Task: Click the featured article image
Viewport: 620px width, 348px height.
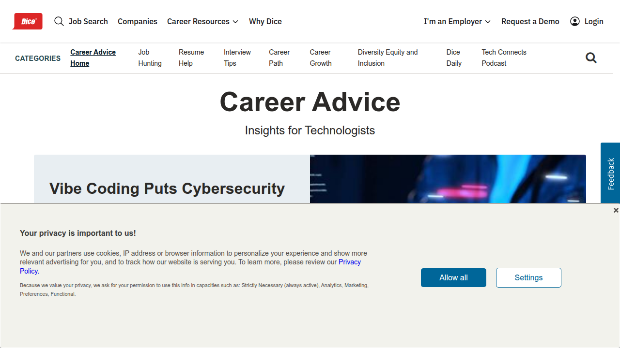Action: coord(448,179)
